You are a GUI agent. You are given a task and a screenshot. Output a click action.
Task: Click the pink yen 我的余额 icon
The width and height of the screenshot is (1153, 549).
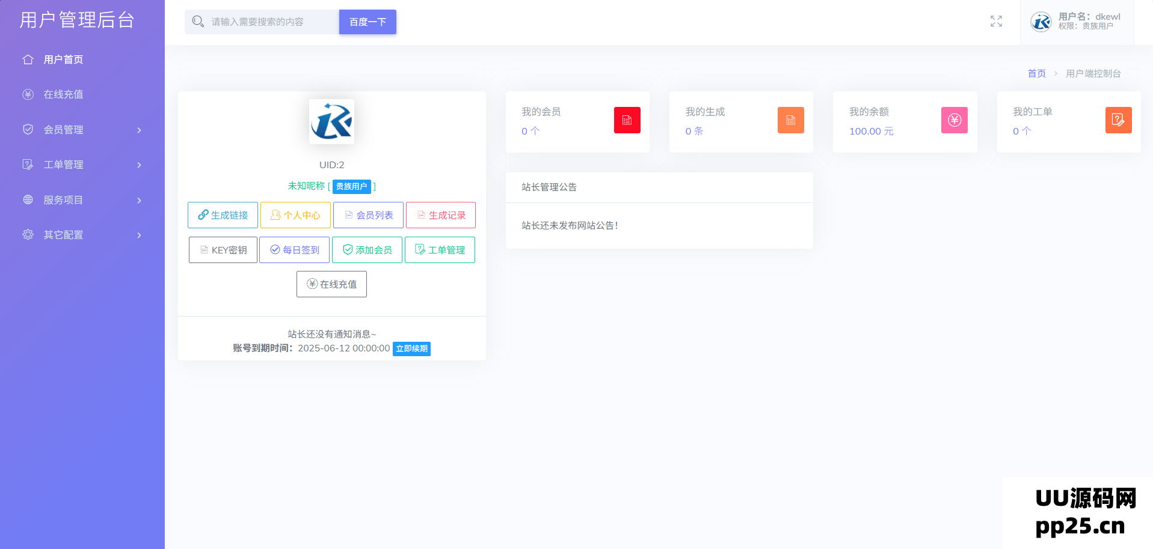tap(954, 120)
